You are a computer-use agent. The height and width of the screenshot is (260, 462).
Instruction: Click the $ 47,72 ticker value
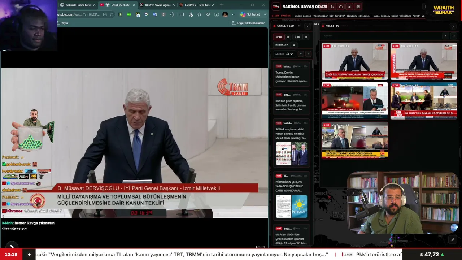(432, 255)
